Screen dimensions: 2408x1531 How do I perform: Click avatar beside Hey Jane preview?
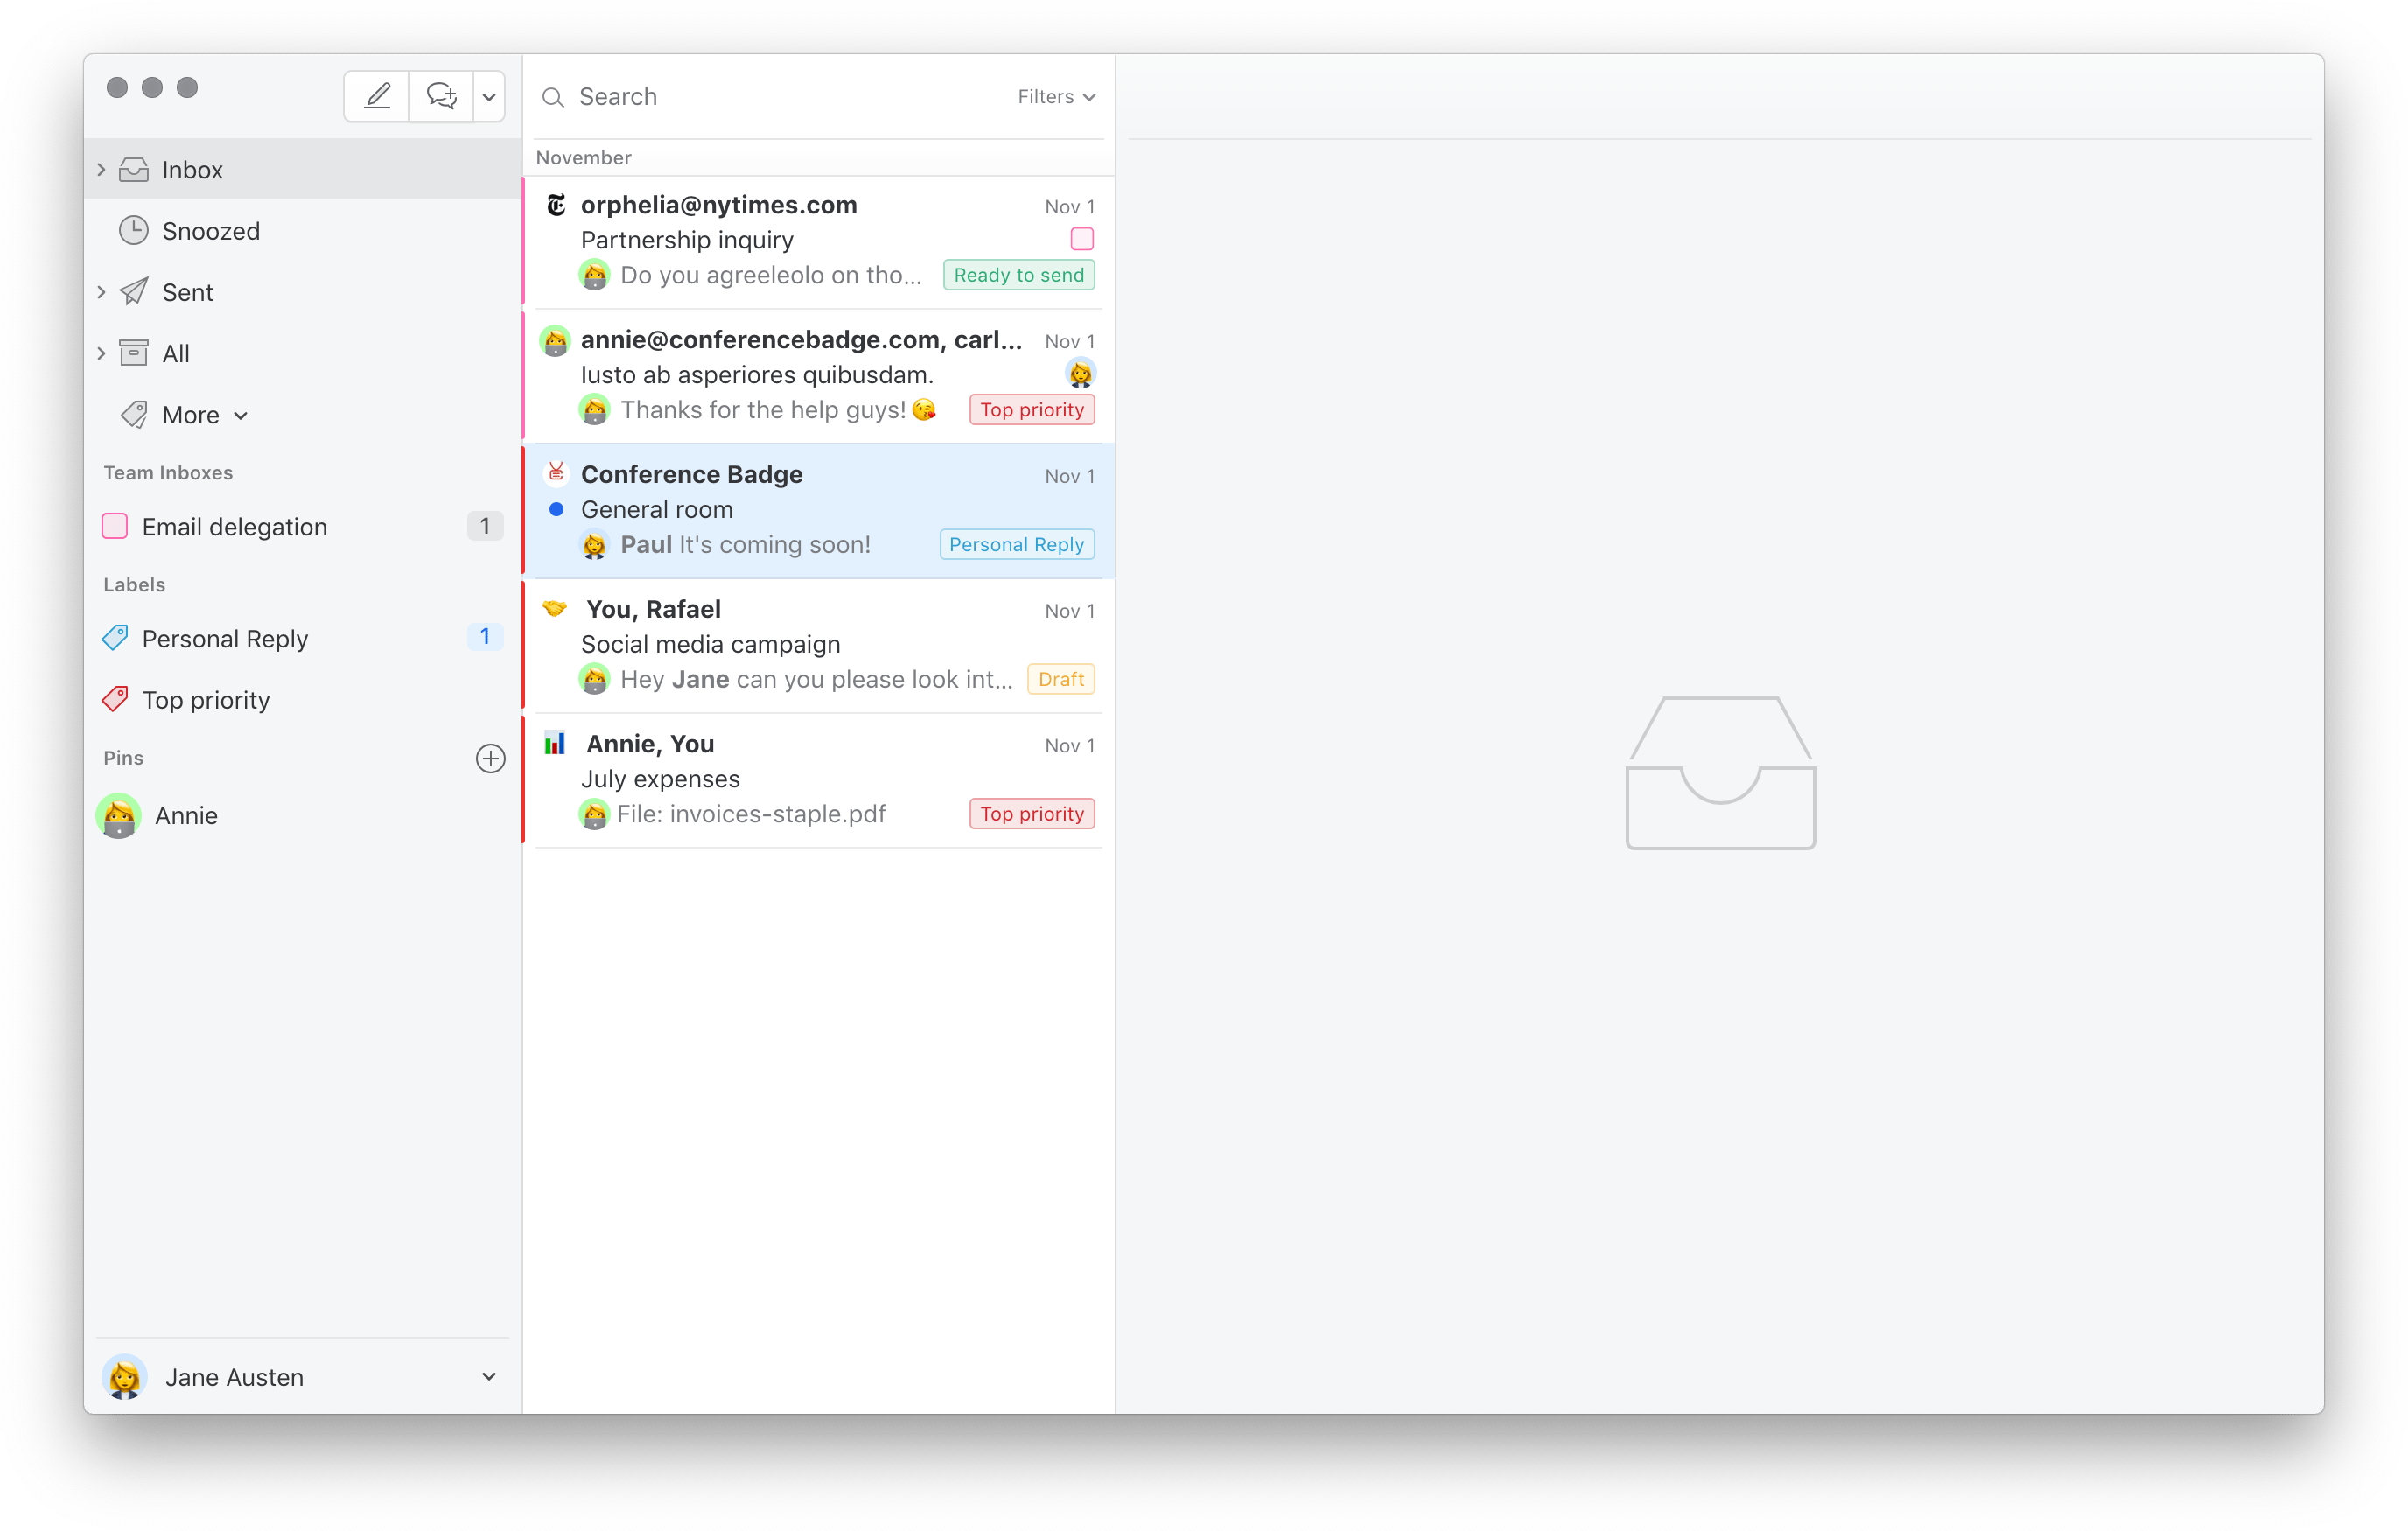point(594,680)
